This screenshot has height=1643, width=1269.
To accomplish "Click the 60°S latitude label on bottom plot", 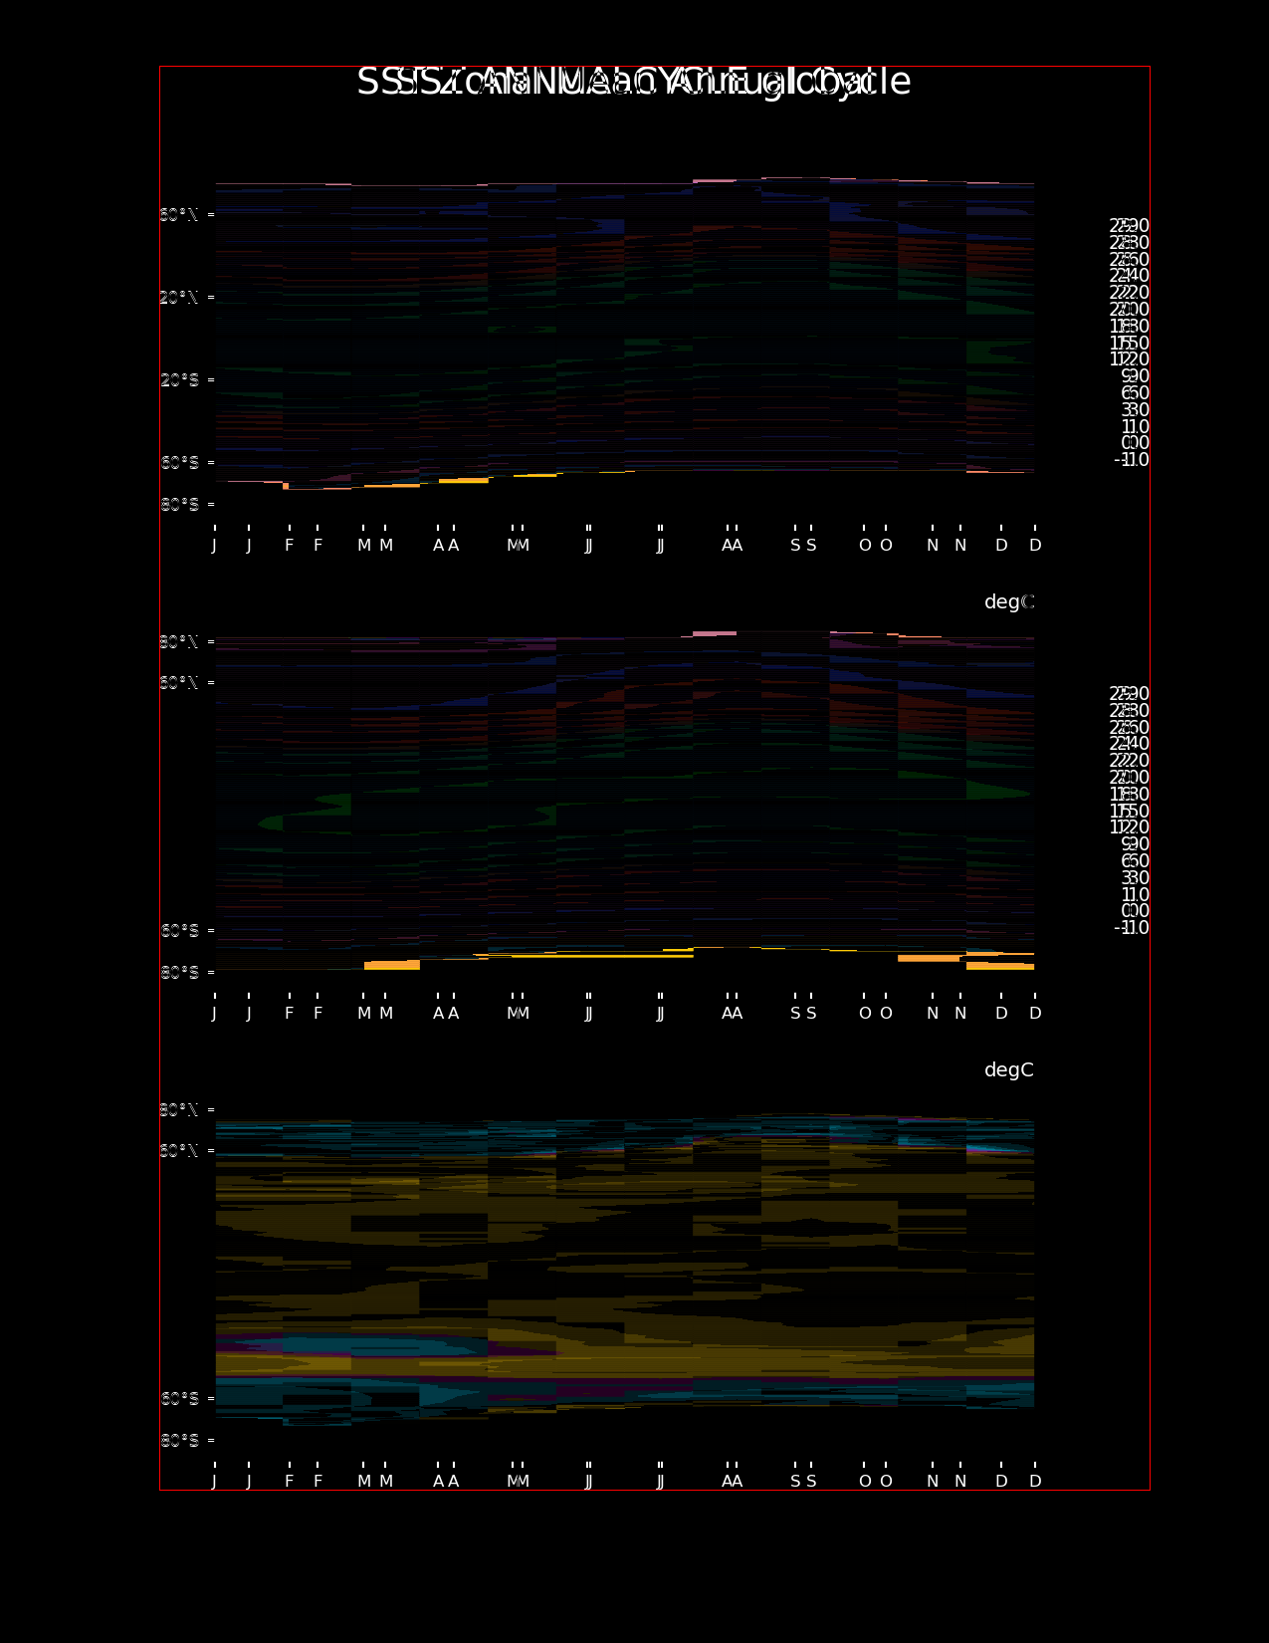I will pyautogui.click(x=179, y=1399).
